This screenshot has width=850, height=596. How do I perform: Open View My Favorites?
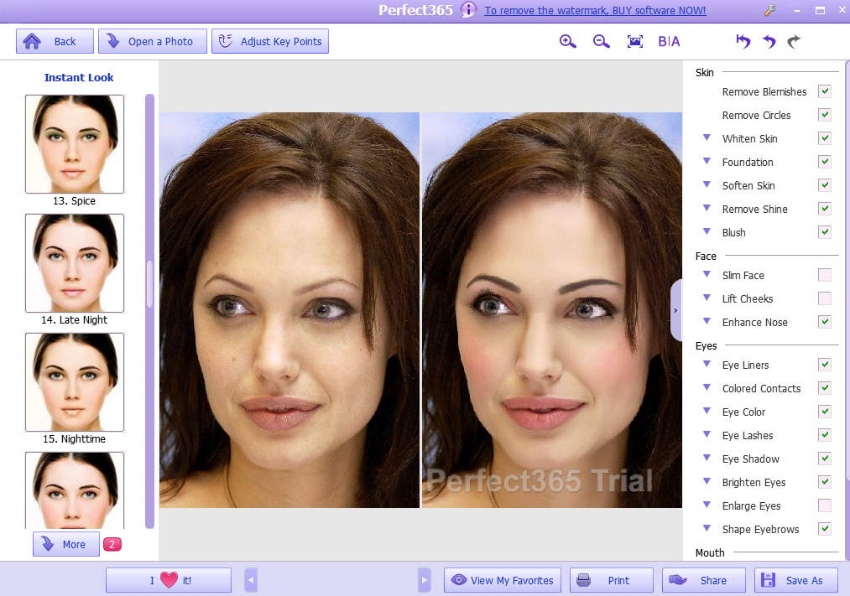[x=503, y=580]
